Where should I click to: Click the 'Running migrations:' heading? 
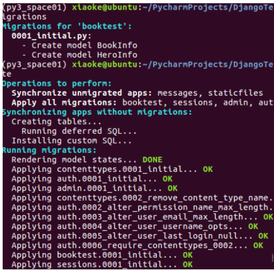coord(49,150)
